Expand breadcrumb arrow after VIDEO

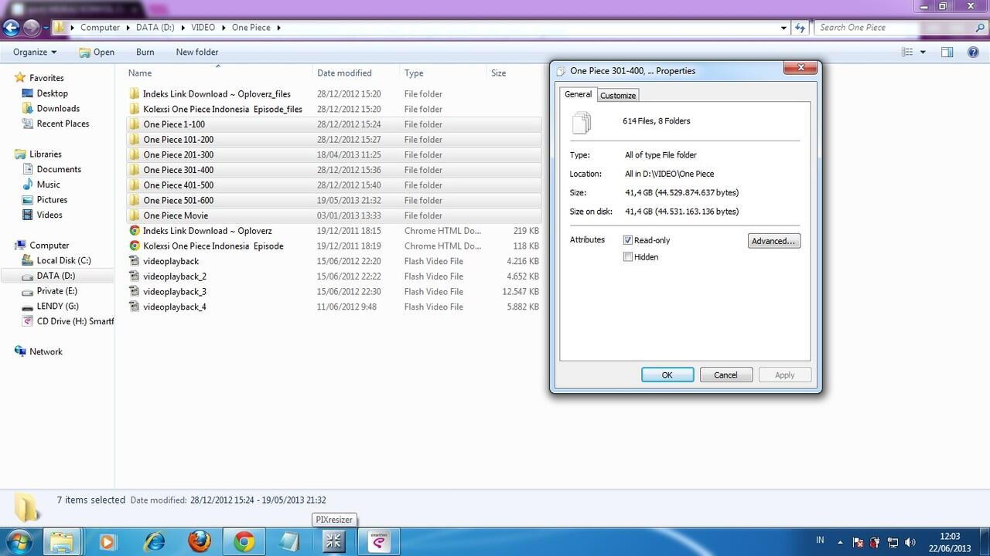(223, 28)
